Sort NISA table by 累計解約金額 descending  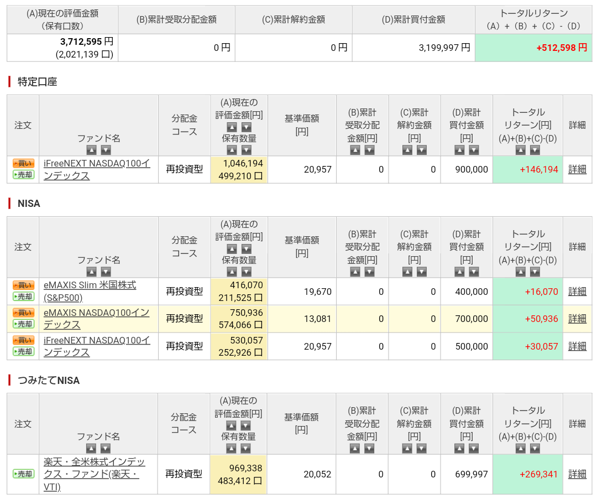point(421,272)
